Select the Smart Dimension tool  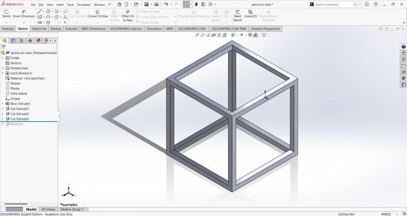tap(24, 14)
